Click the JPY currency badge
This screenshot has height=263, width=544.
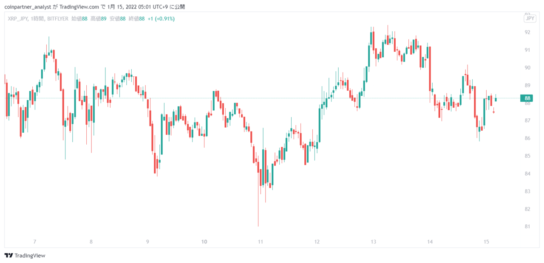point(530,18)
